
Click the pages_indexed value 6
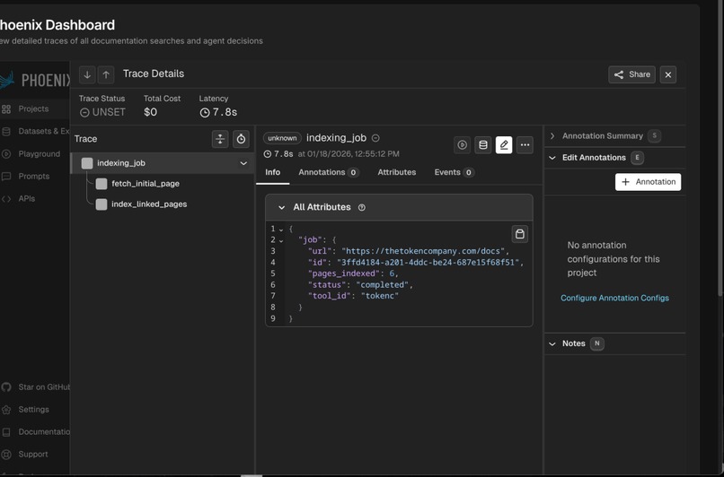pos(392,273)
